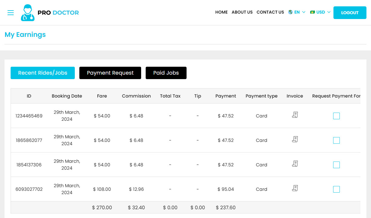Viewport: 371px width, 218px height.
Task: Switch to the Payment Request tab
Action: [110, 73]
